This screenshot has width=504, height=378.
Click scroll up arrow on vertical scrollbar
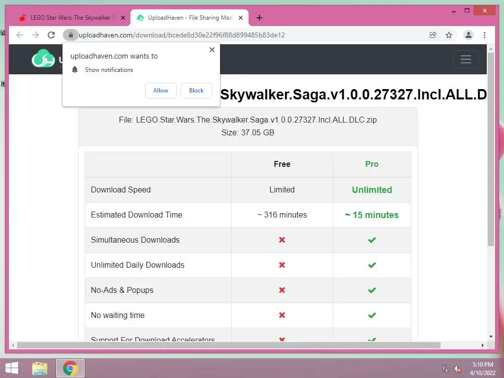coord(491,49)
